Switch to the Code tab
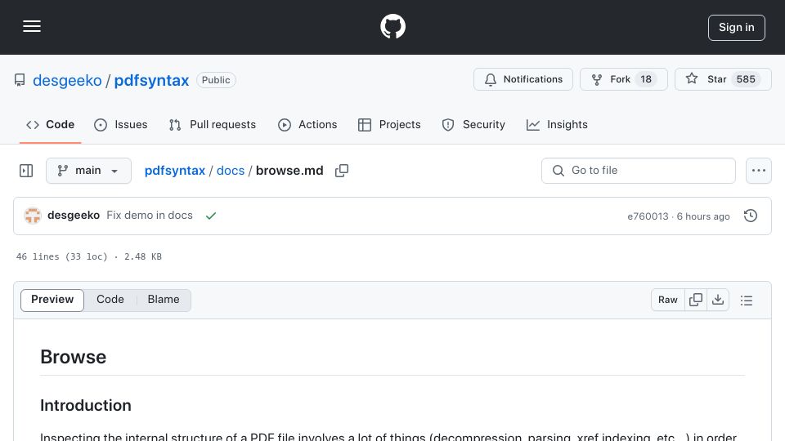 50,124
